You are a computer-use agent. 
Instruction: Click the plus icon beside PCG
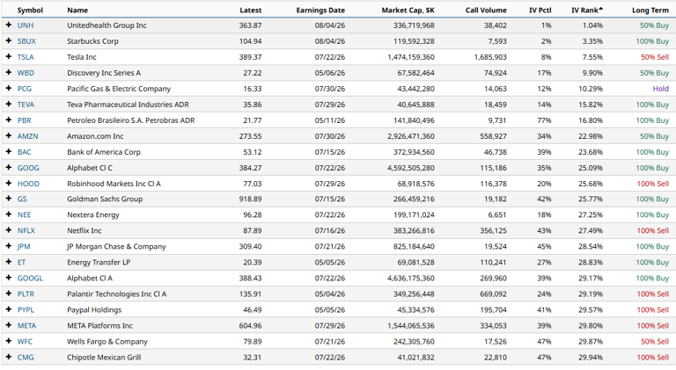(8, 88)
